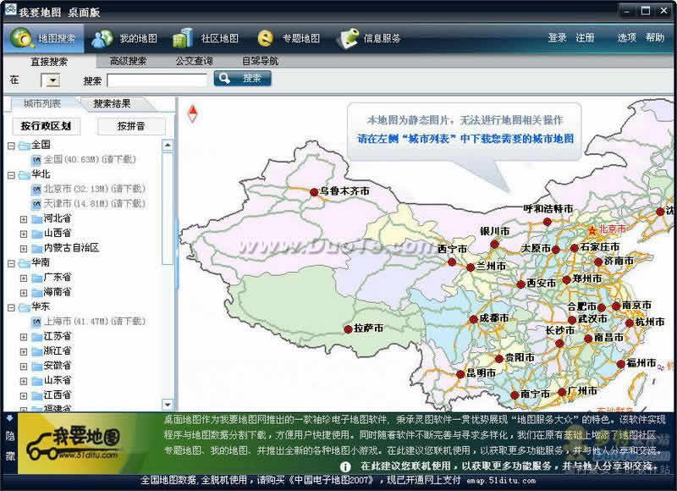Expand the 内蒙古自治区 tree node
This screenshot has height=491, width=677.
click(24, 249)
